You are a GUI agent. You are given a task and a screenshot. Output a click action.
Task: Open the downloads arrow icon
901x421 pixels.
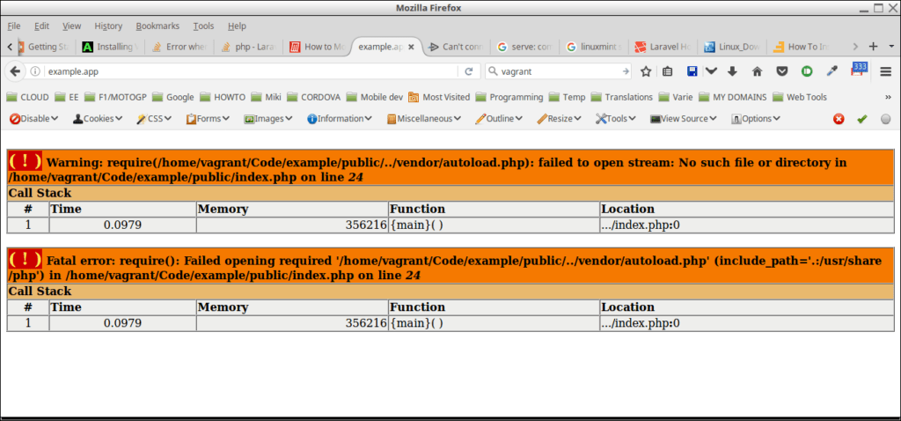[732, 71]
